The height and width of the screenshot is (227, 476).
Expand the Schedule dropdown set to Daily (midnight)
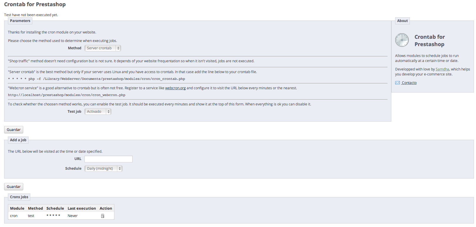(103, 169)
